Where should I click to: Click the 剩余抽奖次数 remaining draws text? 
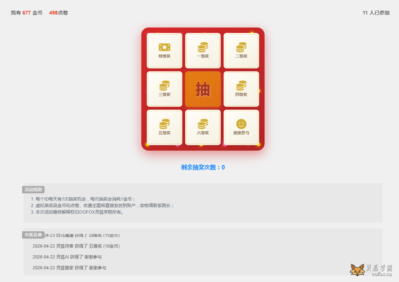point(203,167)
